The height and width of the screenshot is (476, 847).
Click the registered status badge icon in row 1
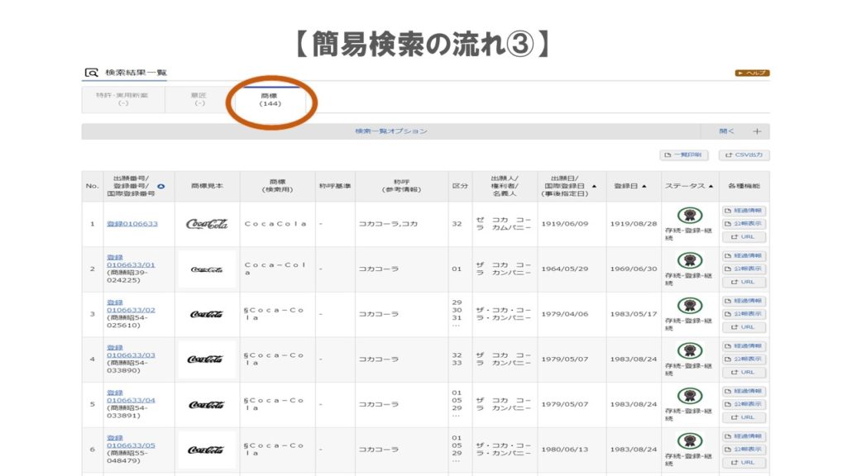[x=689, y=215]
